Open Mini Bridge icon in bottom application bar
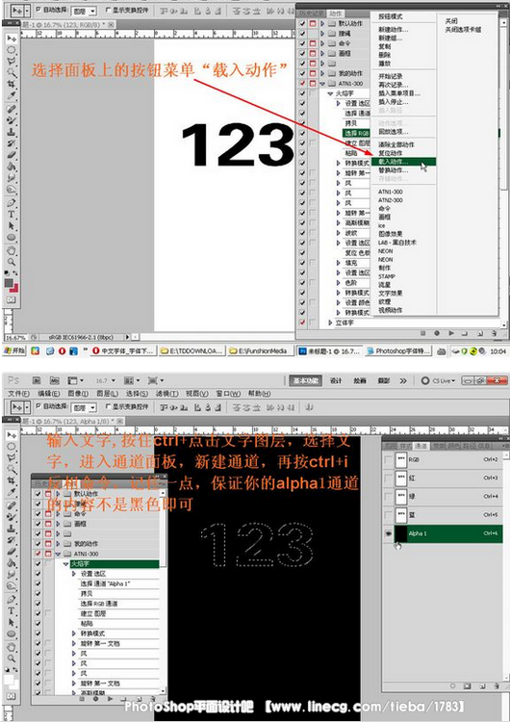510x722 pixels. point(54,381)
